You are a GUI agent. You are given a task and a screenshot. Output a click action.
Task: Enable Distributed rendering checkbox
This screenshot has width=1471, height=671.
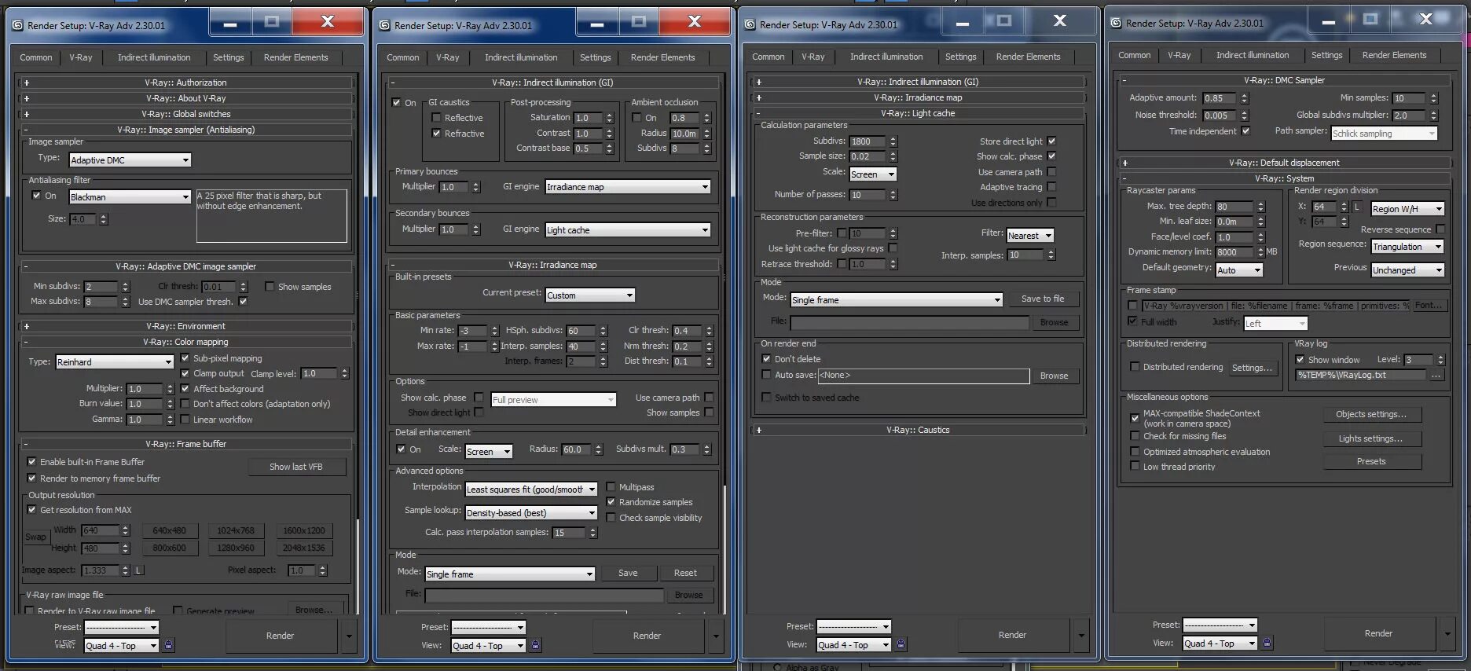coord(1135,367)
